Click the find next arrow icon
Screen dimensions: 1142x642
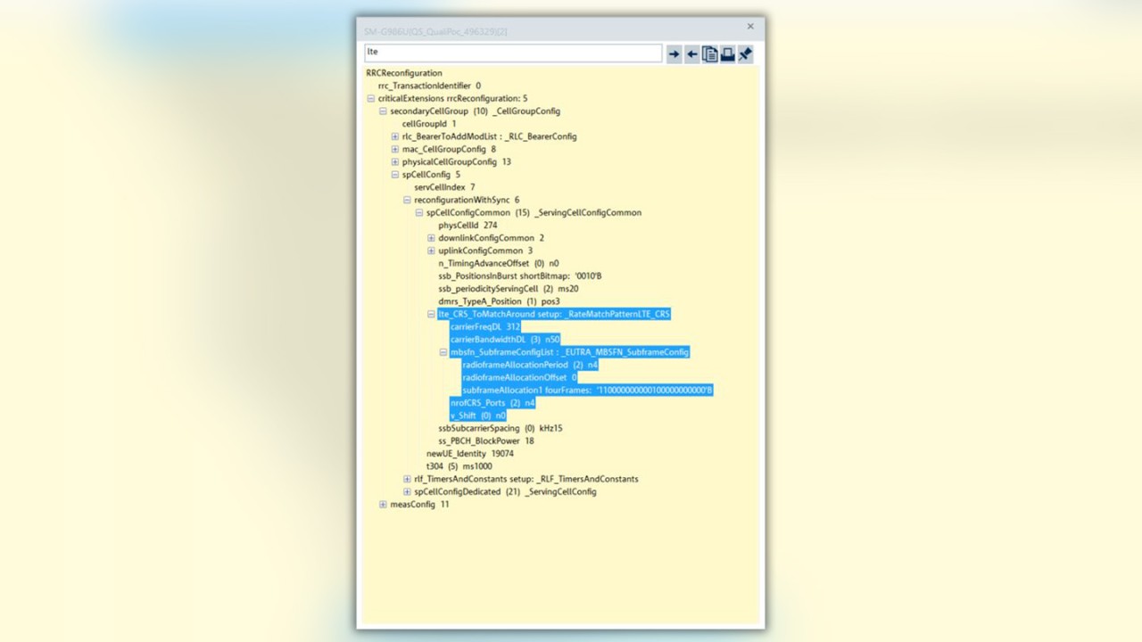click(x=674, y=54)
